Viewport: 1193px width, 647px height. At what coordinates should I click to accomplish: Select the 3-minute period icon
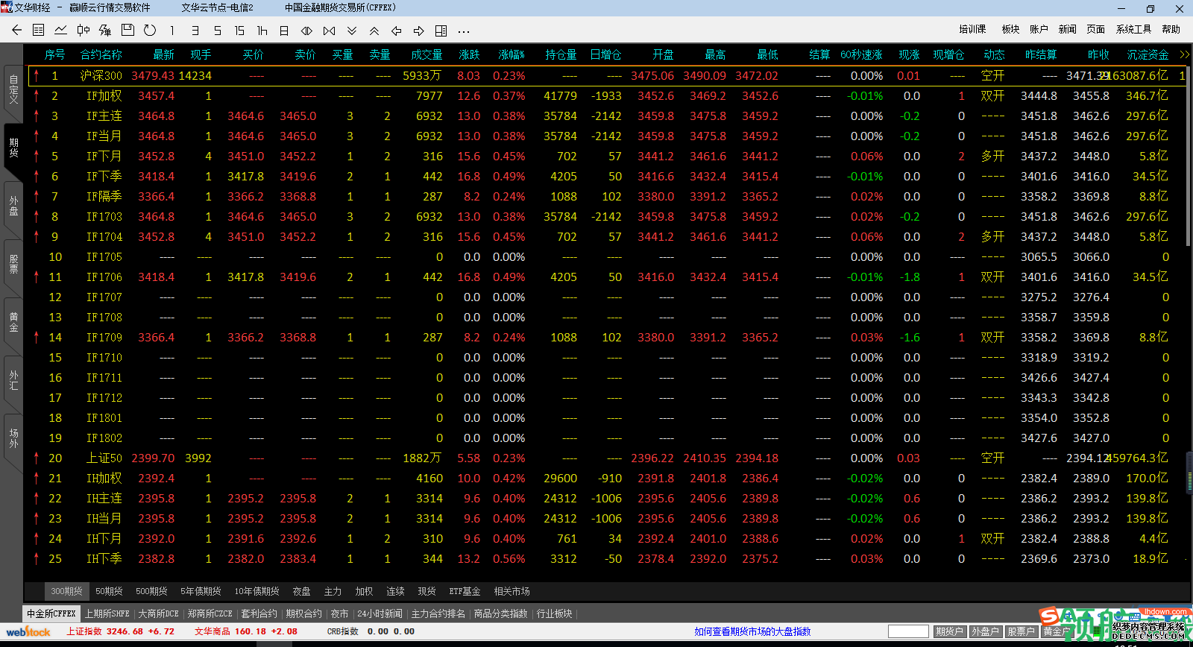coord(195,31)
